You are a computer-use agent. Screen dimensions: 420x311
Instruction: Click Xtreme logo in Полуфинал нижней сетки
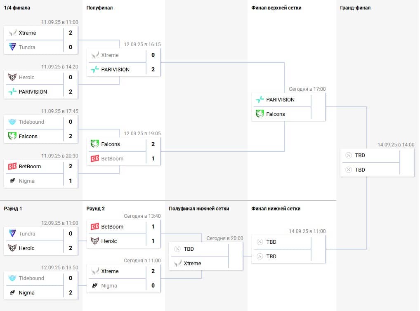pos(177,263)
